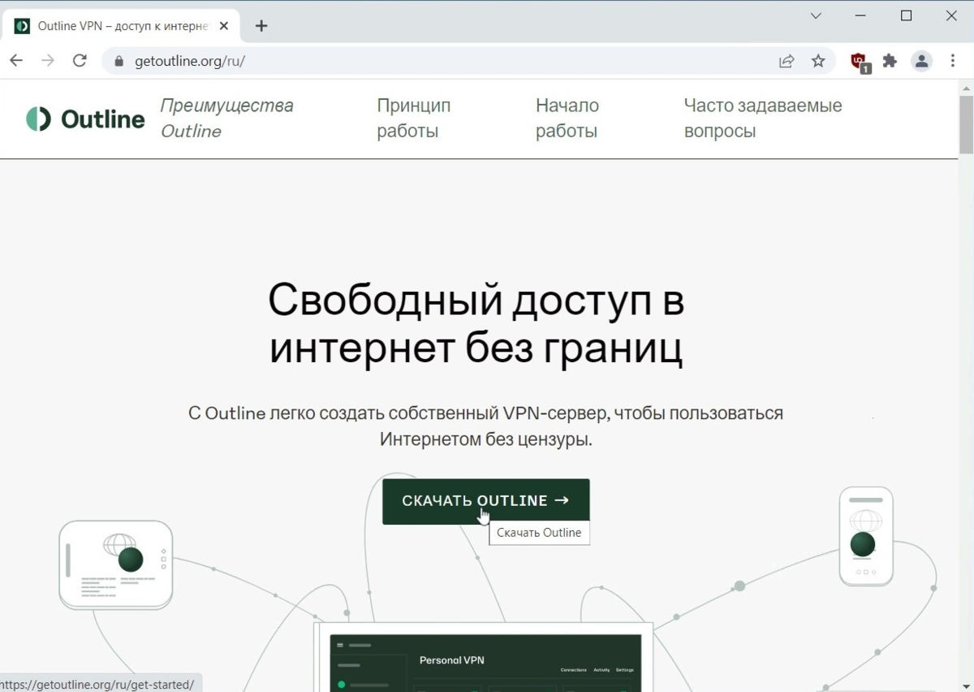Select the Outline VPN browser tab

pos(122,26)
